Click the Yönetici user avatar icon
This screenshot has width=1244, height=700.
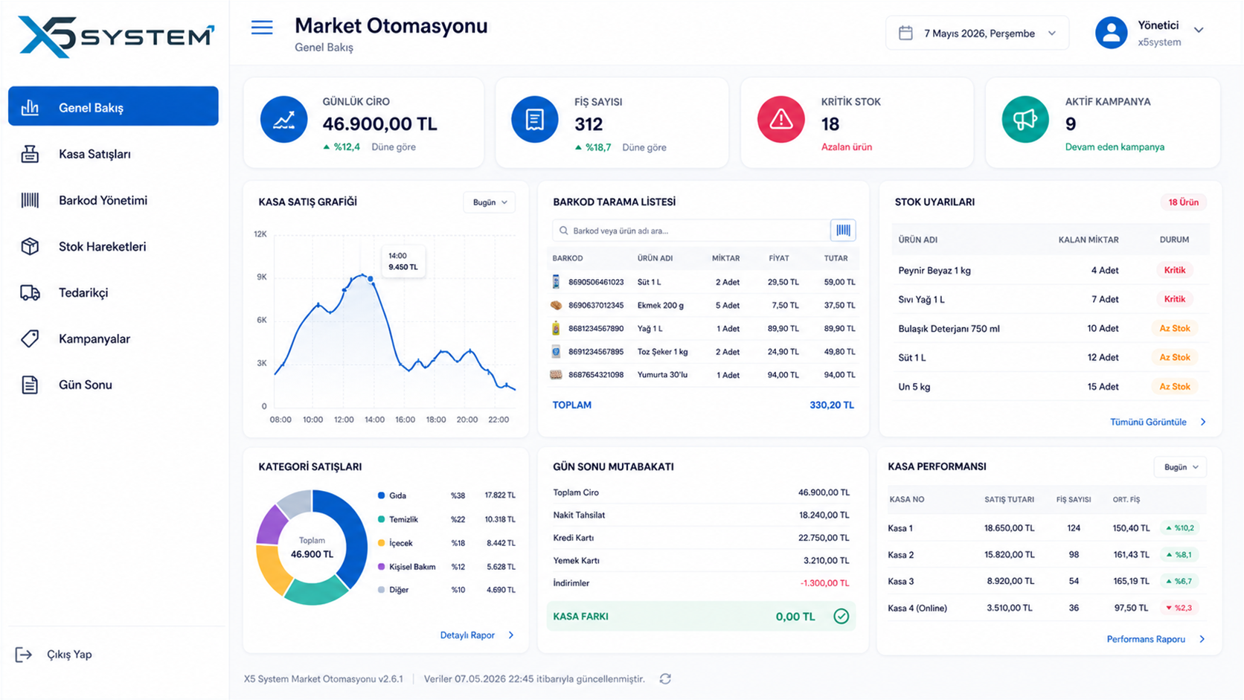tap(1111, 33)
